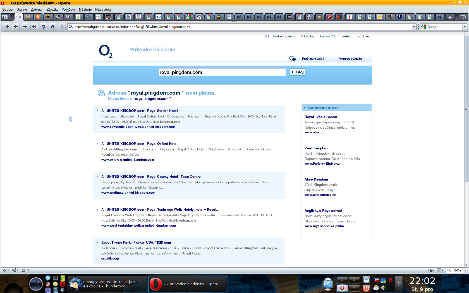Click the wand password key icon
The height and width of the screenshot is (293, 469).
point(62,27)
